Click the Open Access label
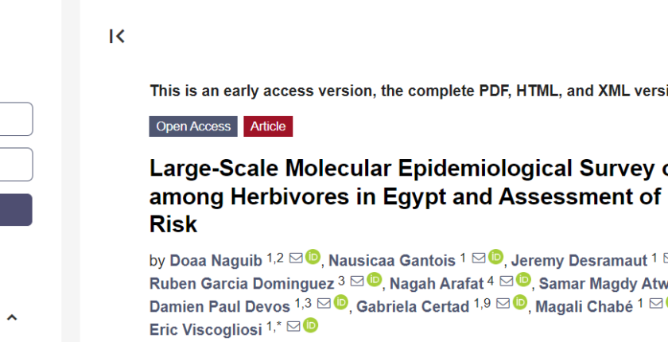 click(193, 126)
